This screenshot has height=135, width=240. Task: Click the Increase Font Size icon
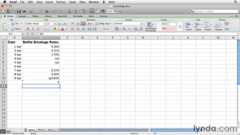click(59, 24)
